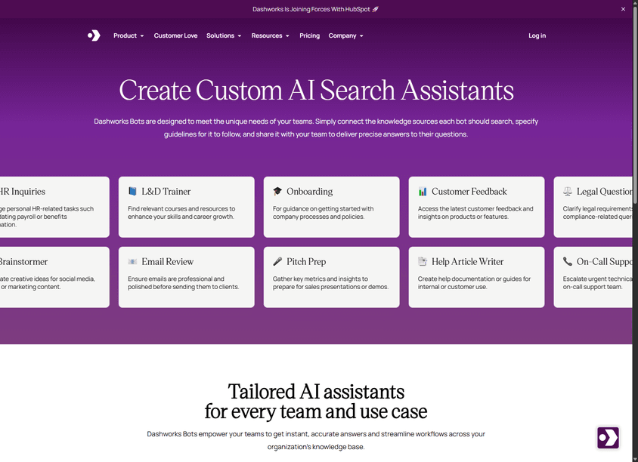Expand the Product dropdown menu
This screenshot has height=462, width=638.
[129, 35]
